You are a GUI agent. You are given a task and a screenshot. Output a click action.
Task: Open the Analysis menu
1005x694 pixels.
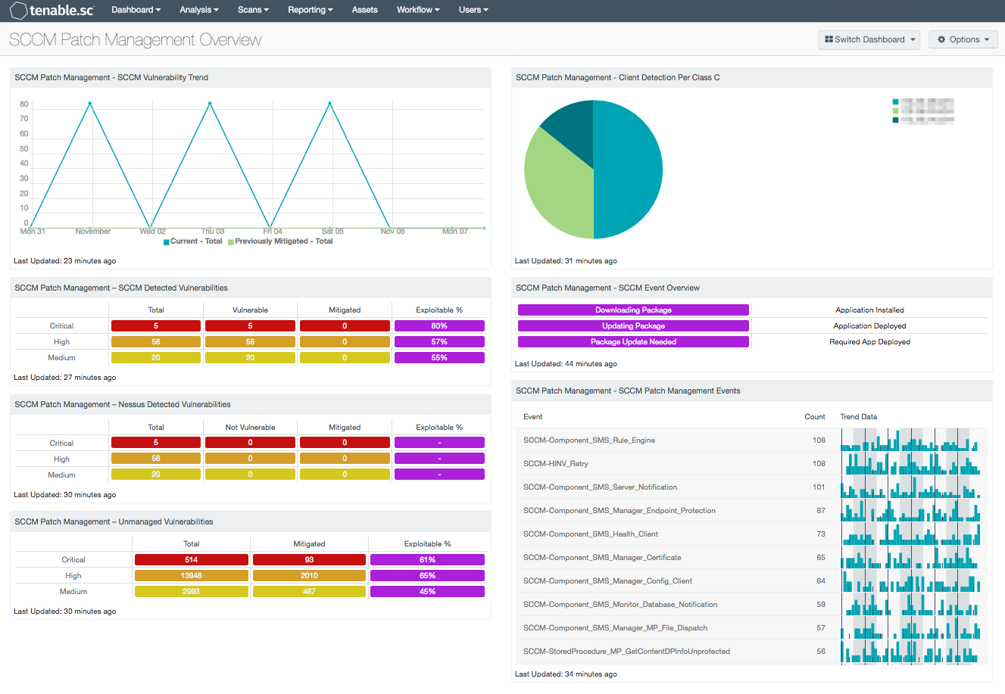point(199,10)
